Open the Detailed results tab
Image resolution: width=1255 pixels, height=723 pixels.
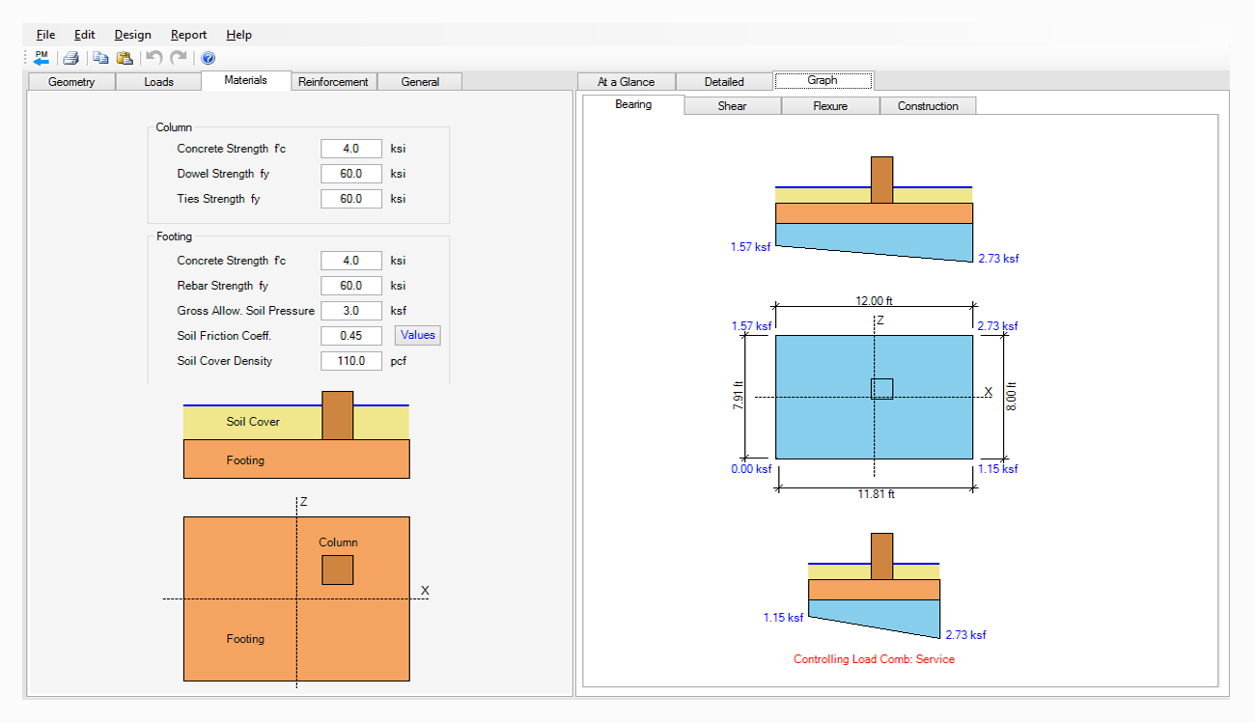[x=724, y=82]
